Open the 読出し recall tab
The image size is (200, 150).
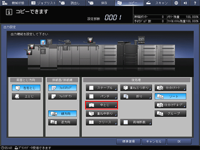click(x=72, y=3)
